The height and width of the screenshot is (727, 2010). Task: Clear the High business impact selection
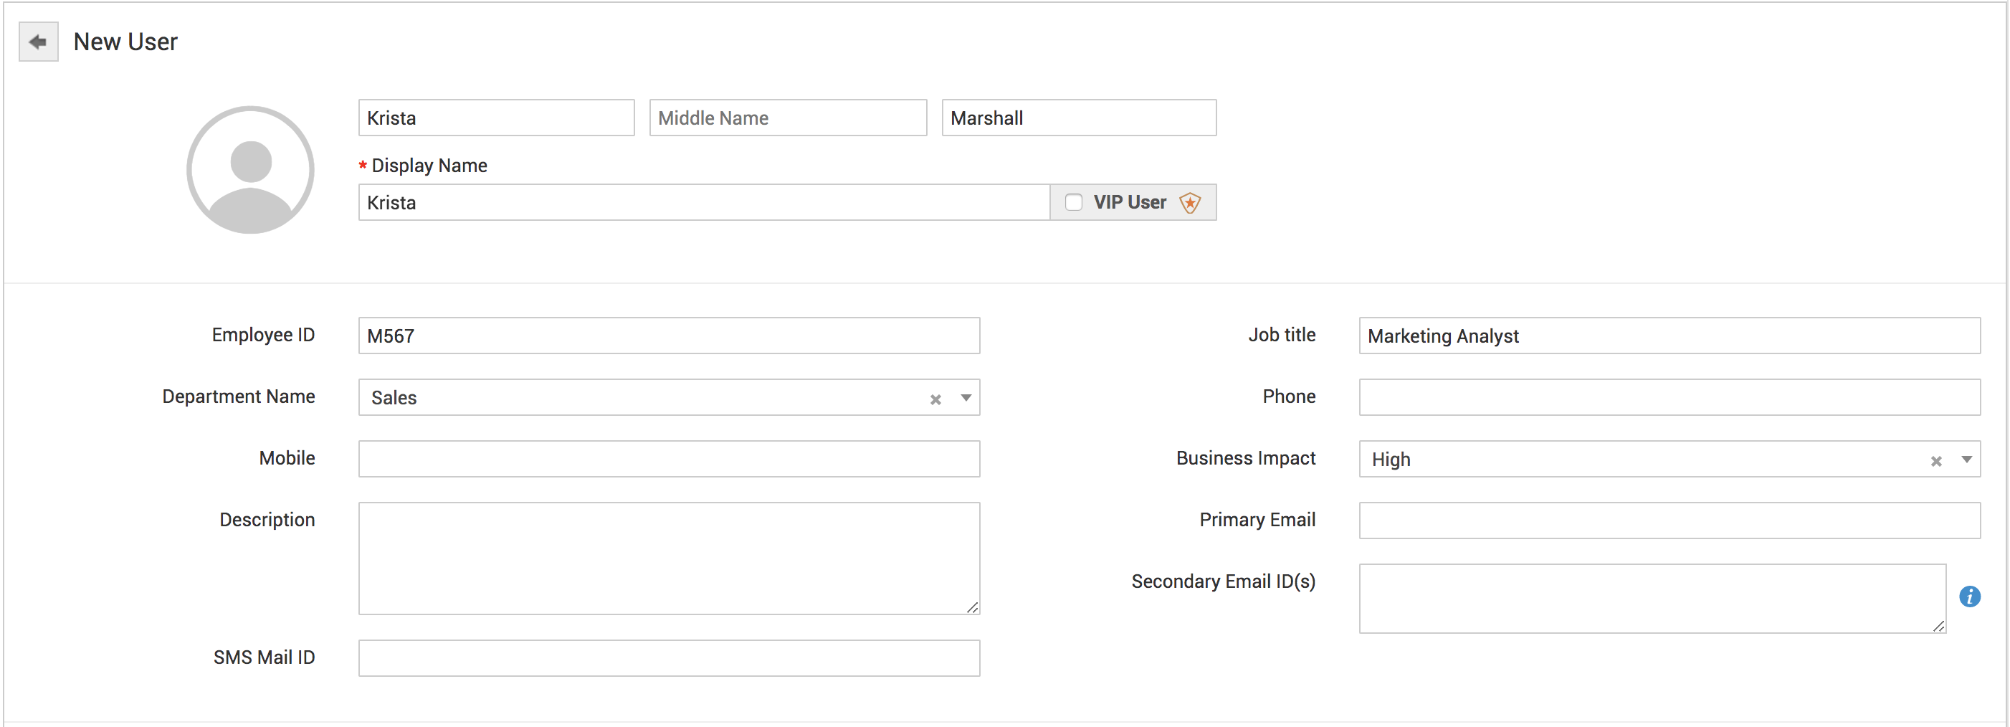pyautogui.click(x=1935, y=461)
